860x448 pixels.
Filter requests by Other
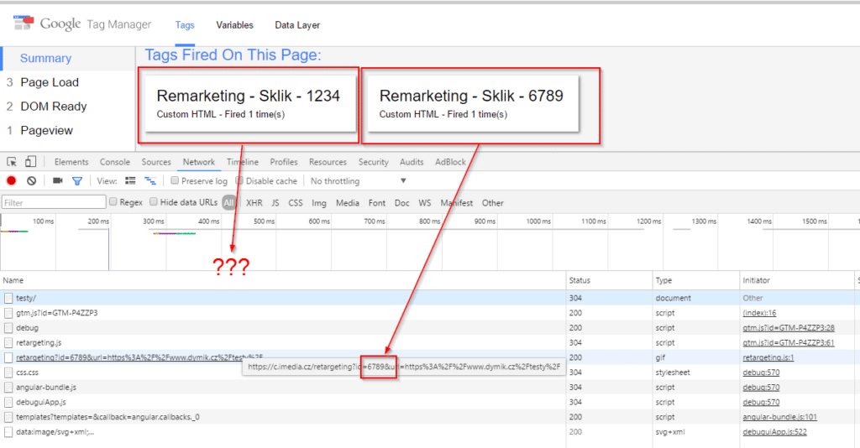[x=492, y=203]
